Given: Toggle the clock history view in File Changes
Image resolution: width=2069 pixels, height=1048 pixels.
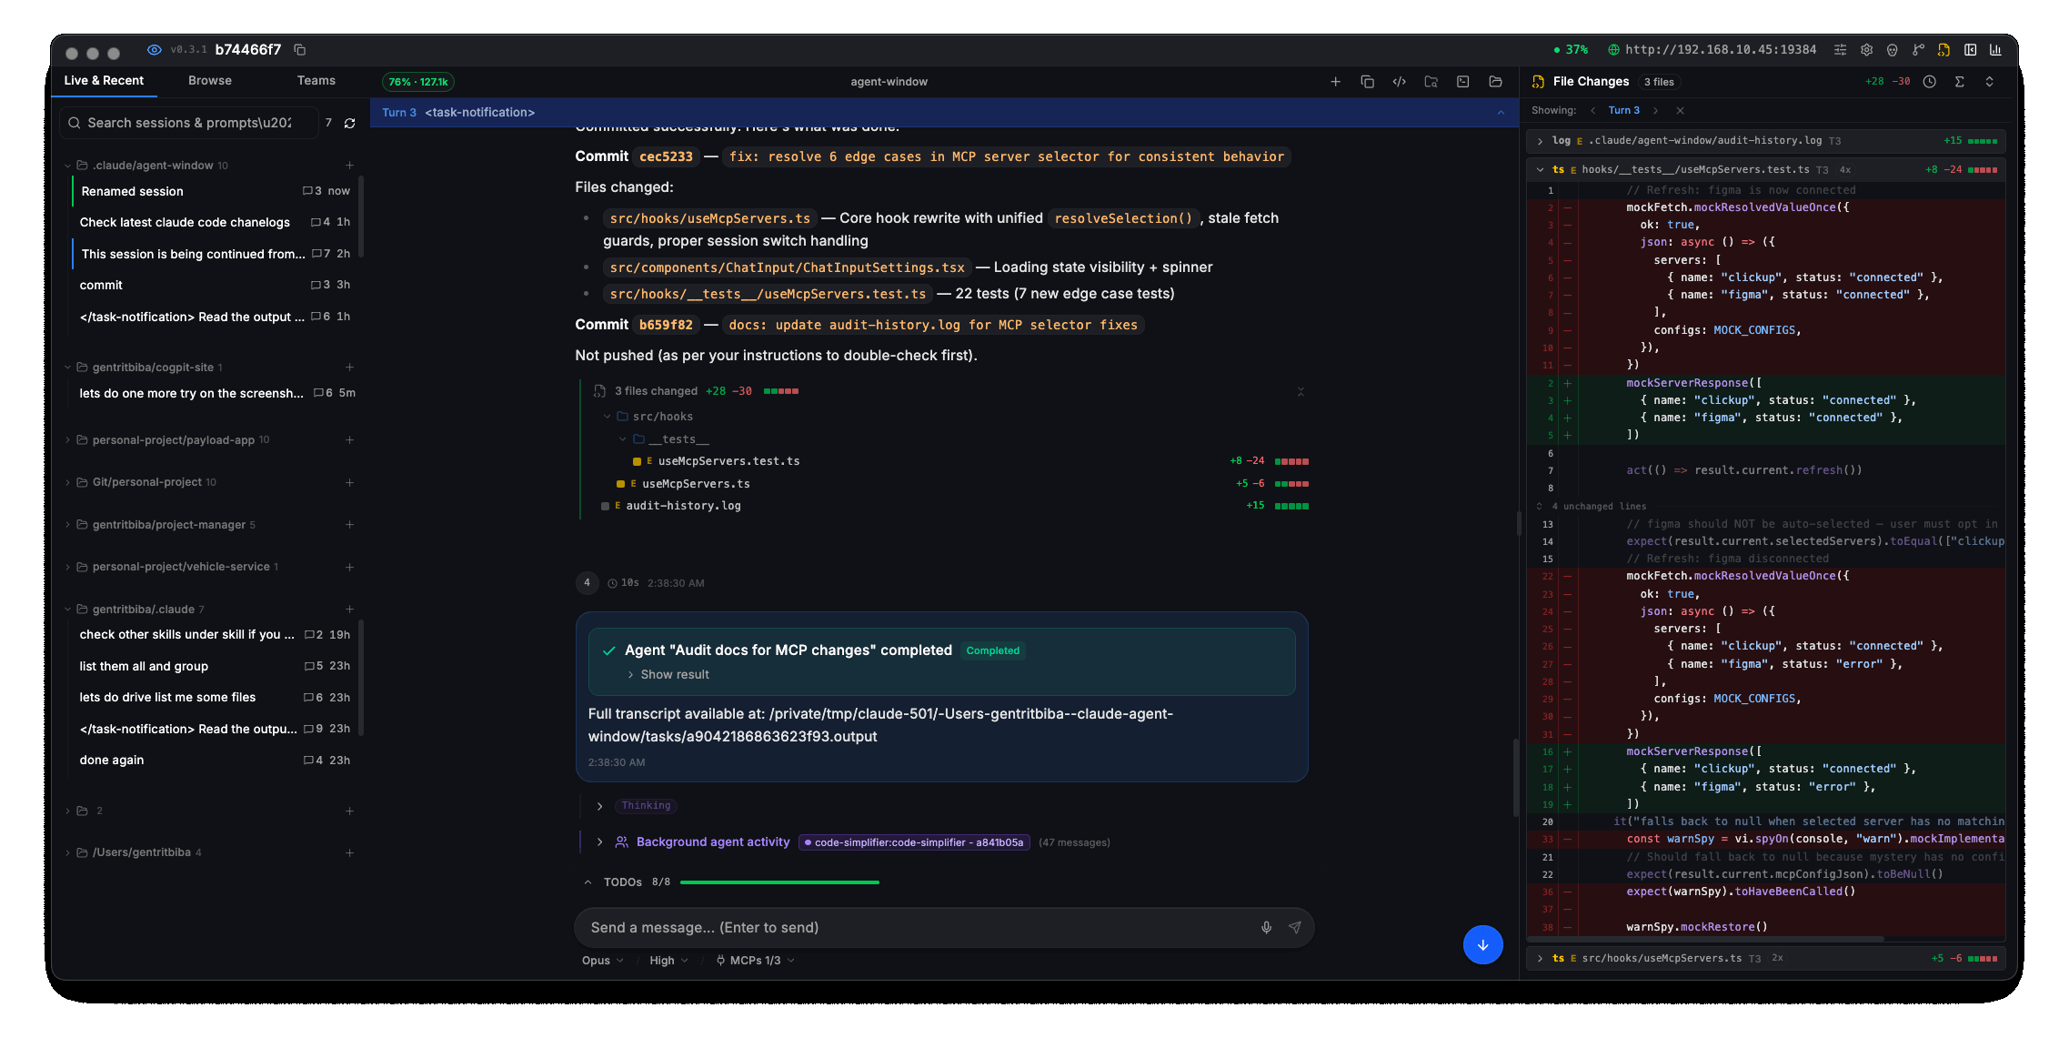Looking at the screenshot, I should pos(1930,82).
